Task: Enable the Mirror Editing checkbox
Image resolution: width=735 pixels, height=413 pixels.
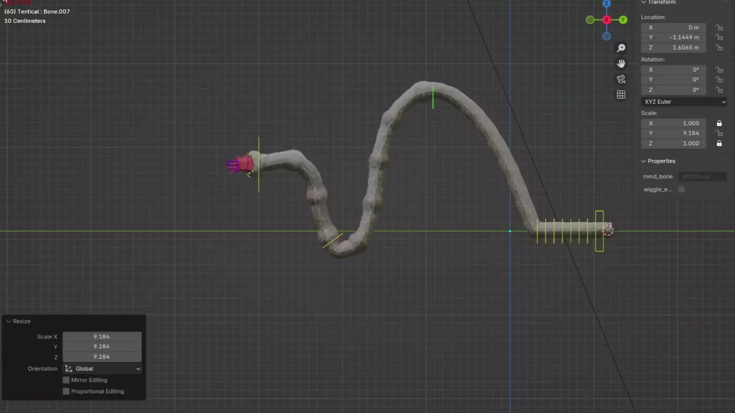Action: (x=66, y=380)
